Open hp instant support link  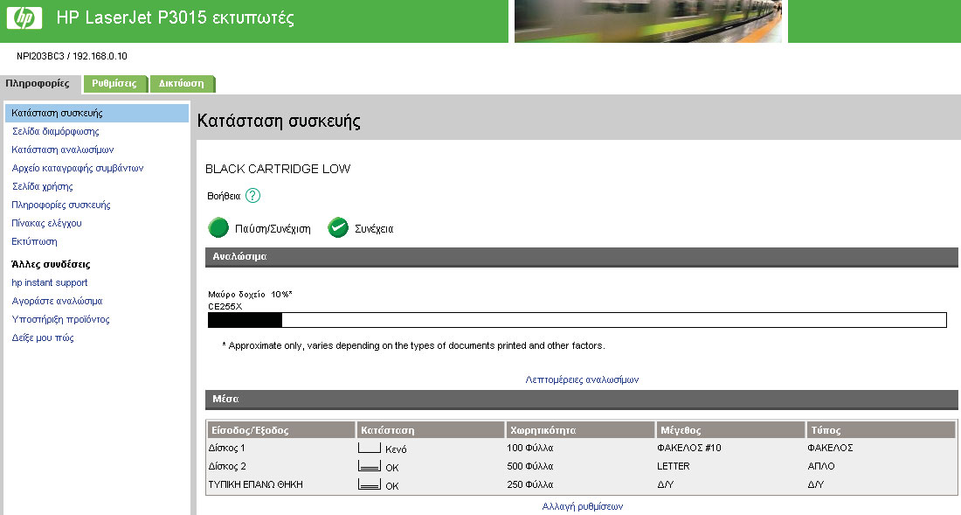tap(50, 282)
